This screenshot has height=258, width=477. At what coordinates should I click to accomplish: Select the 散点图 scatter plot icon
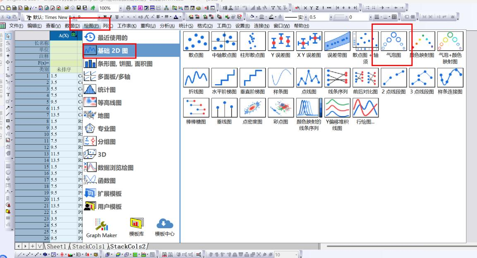(196, 41)
